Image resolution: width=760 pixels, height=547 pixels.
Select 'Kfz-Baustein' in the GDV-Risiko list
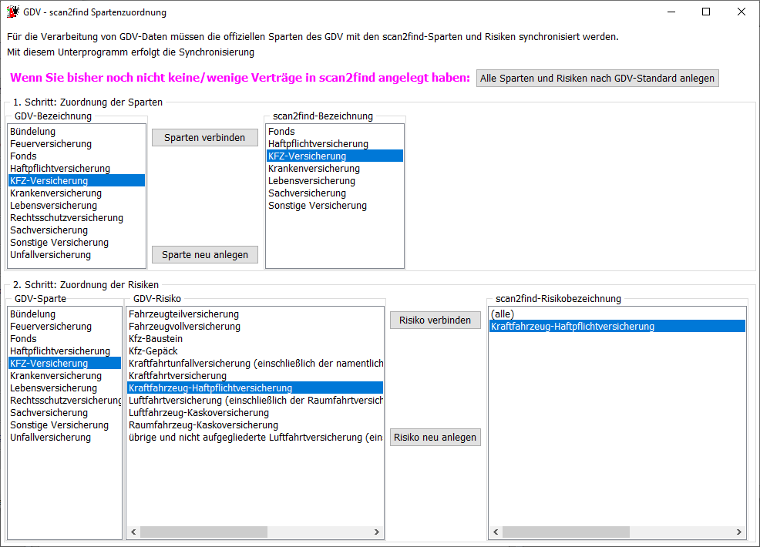pos(255,339)
